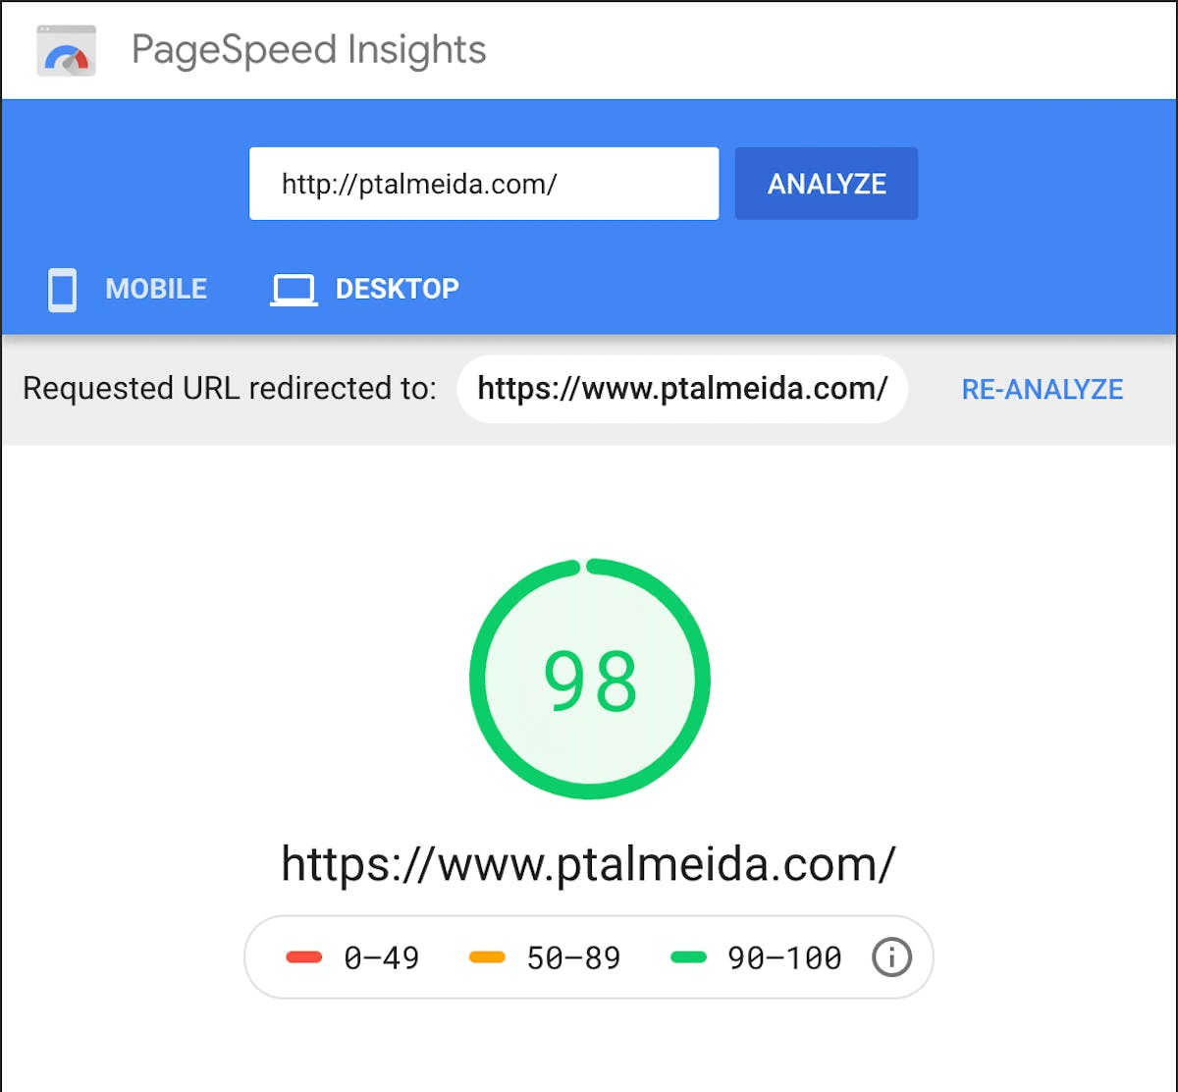Click the green 90–100 legend marker
This screenshot has width=1178, height=1092.
pyautogui.click(x=688, y=957)
